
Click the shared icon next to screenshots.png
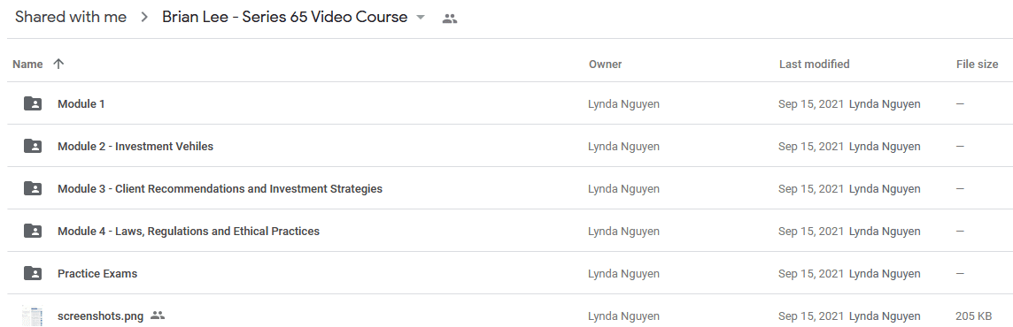tap(158, 316)
